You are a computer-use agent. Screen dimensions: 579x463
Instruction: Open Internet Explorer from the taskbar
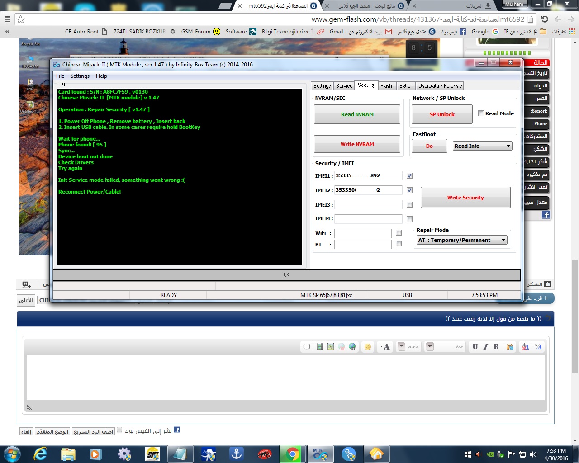41,454
